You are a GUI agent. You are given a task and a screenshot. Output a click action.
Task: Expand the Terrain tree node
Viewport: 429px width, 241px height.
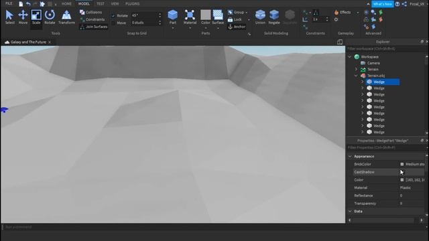(x=356, y=70)
